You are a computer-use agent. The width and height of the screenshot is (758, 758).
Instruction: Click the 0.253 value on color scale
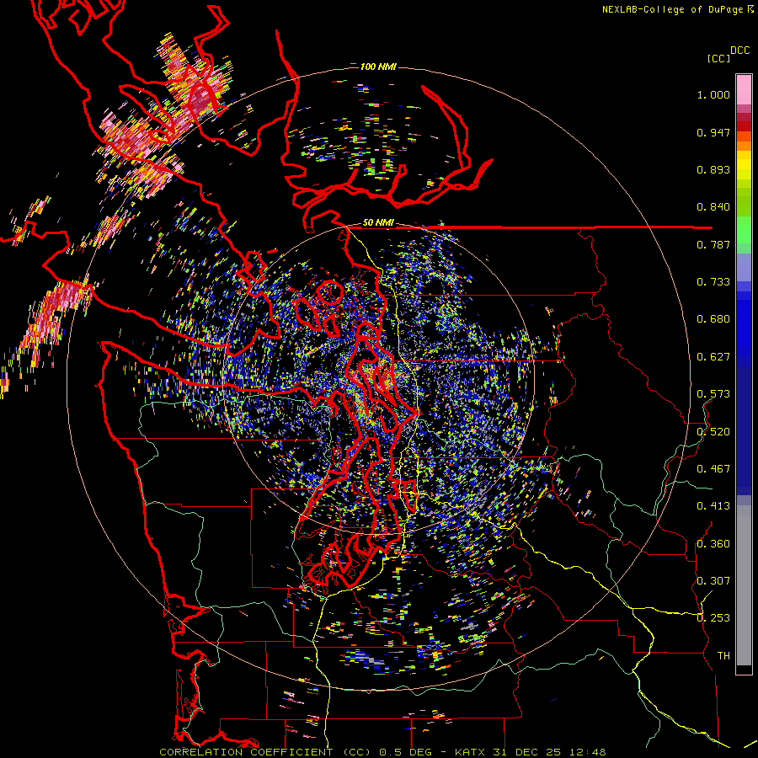(x=713, y=618)
